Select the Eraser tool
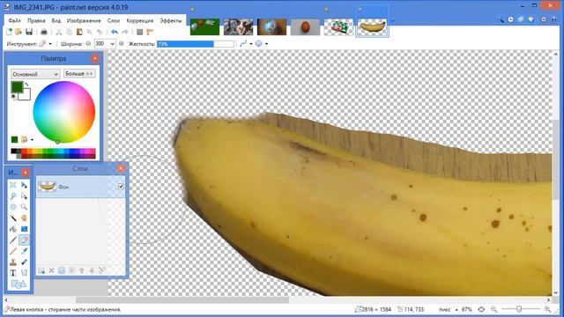This screenshot has height=317, width=564. click(x=24, y=240)
